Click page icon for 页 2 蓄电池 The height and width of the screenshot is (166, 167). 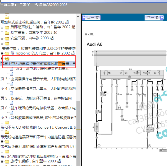pyautogui.click(x=12, y=69)
